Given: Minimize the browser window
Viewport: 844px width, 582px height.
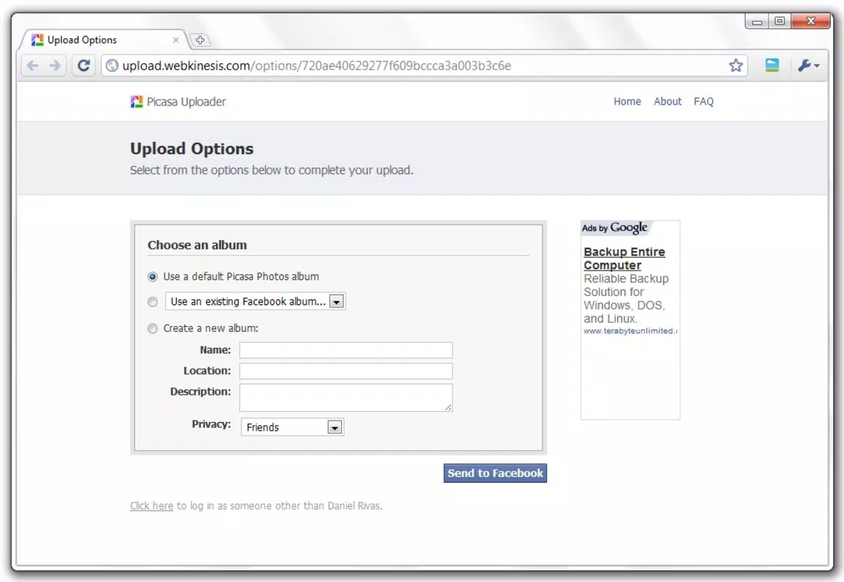Looking at the screenshot, I should click(757, 22).
